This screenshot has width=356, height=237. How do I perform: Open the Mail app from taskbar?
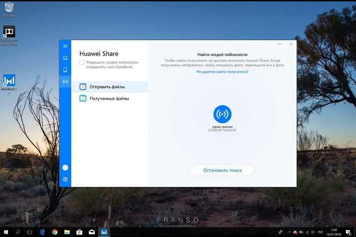(x=92, y=232)
